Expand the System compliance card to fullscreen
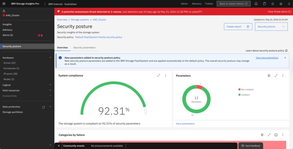 159,76
